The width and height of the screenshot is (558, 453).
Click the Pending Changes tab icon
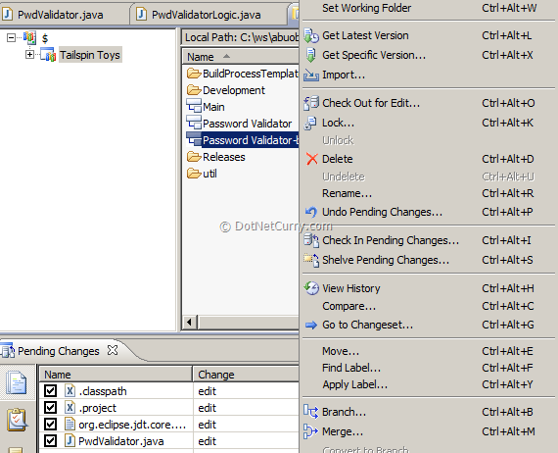[8, 351]
